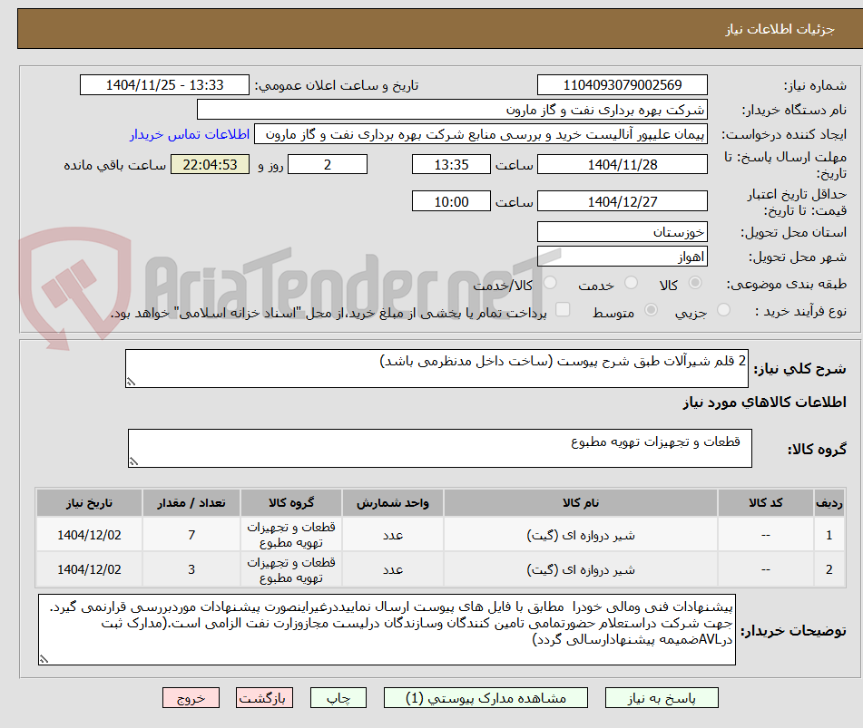This screenshot has height=728, width=863.
Task: Click unit عدد in row 2
Action: (393, 569)
